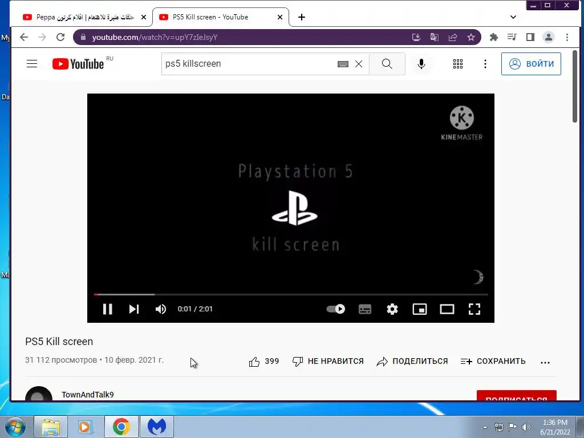Screen dimensions: 584x438
Task: Open a new browser tab
Action: [302, 17]
